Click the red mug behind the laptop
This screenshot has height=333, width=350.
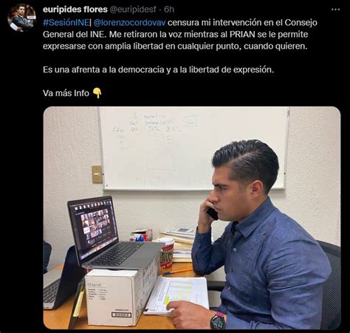pyautogui.click(x=167, y=253)
